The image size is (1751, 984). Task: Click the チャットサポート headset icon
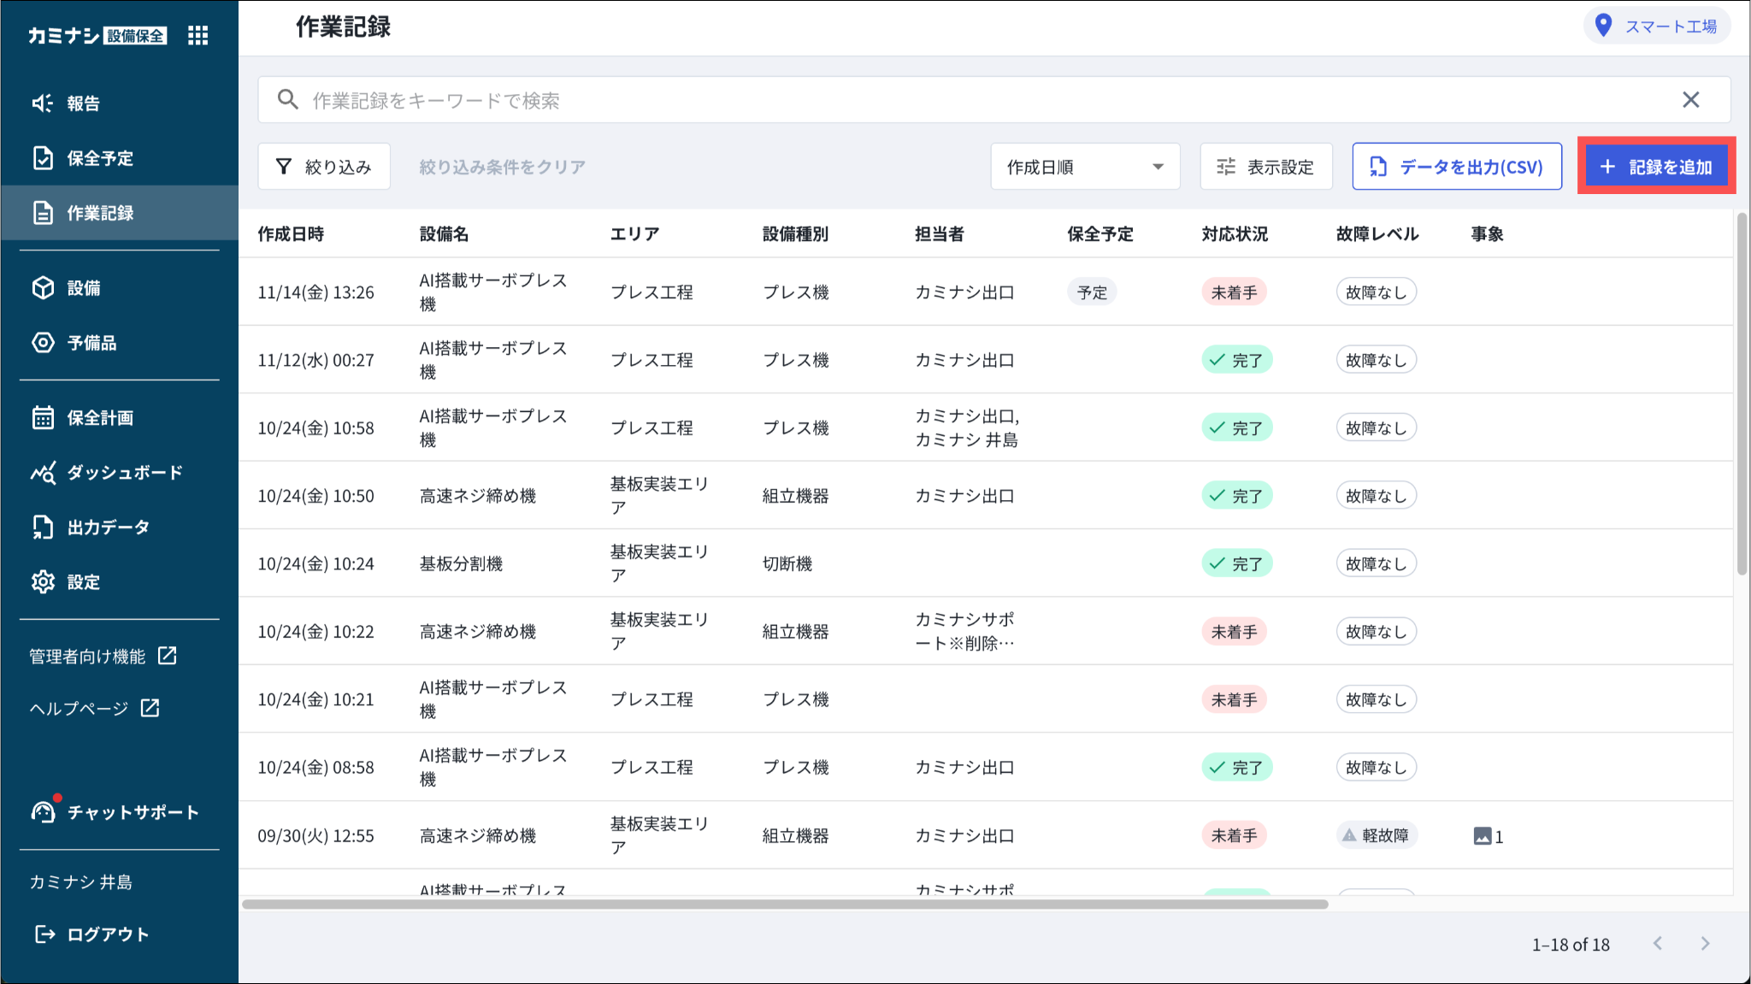pyautogui.click(x=43, y=811)
